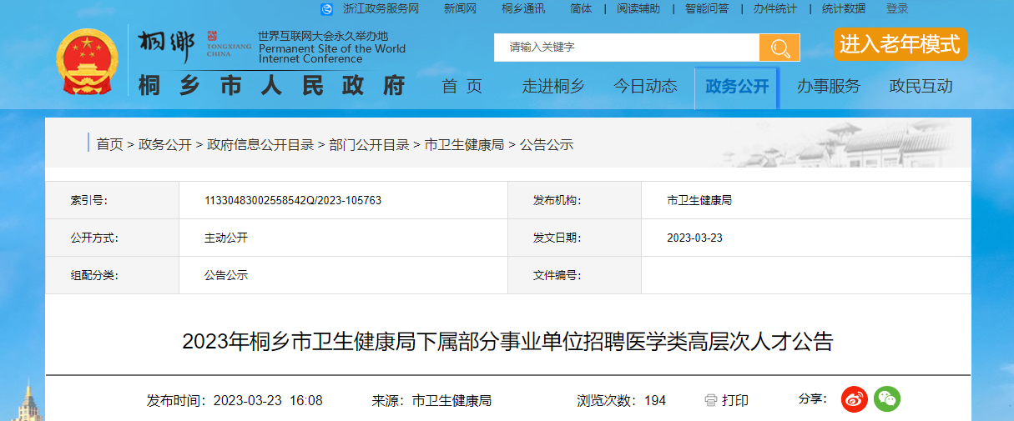The height and width of the screenshot is (421, 1014).
Task: Go to 政民互动 section
Action: click(921, 86)
